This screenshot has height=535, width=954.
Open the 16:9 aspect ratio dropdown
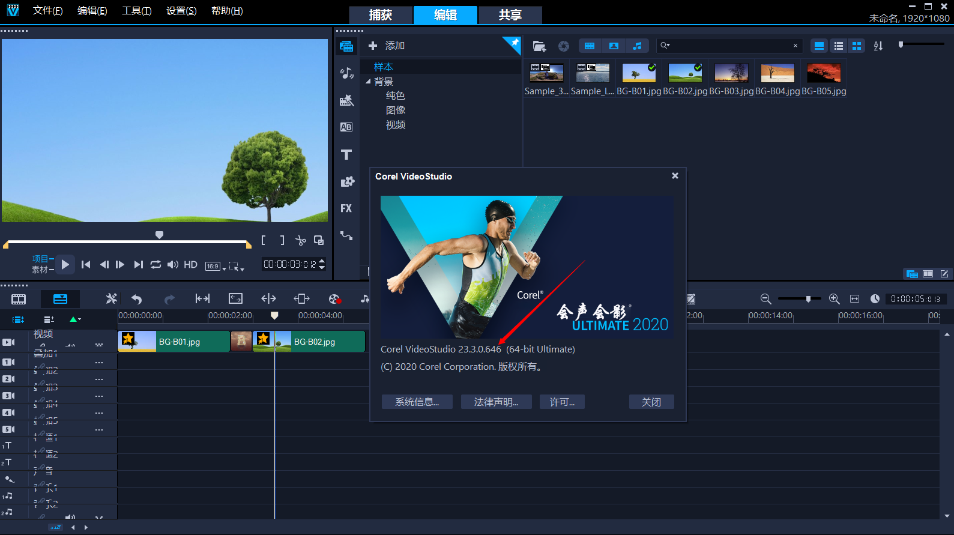tap(216, 266)
